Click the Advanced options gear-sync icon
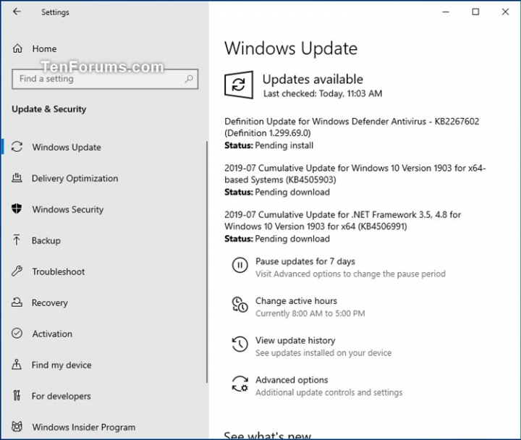Image resolution: width=521 pixels, height=440 pixels. (x=240, y=384)
